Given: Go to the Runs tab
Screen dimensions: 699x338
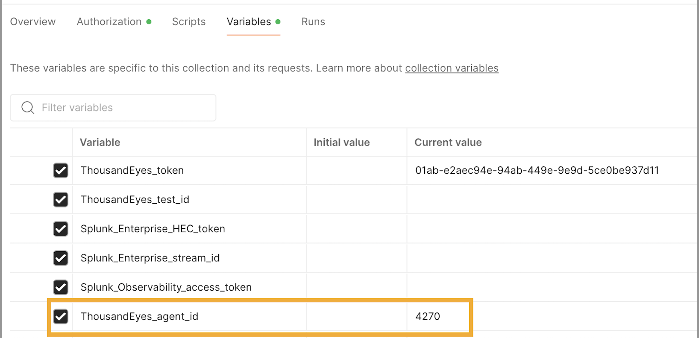Looking at the screenshot, I should point(313,22).
